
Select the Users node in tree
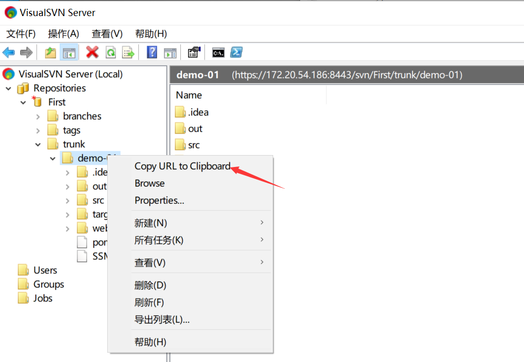point(45,270)
